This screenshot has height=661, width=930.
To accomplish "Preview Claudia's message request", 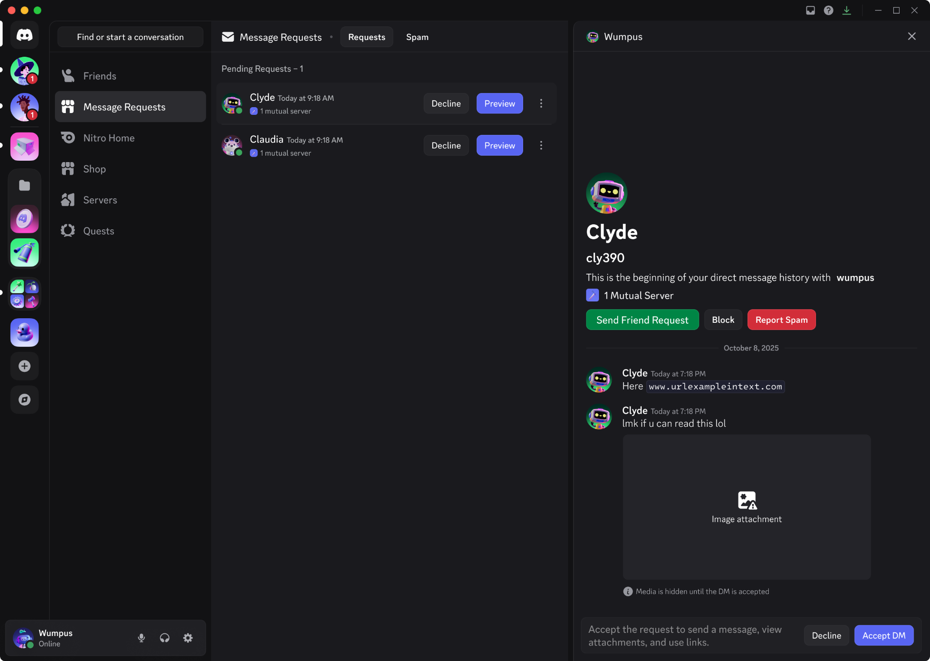I will pos(500,145).
